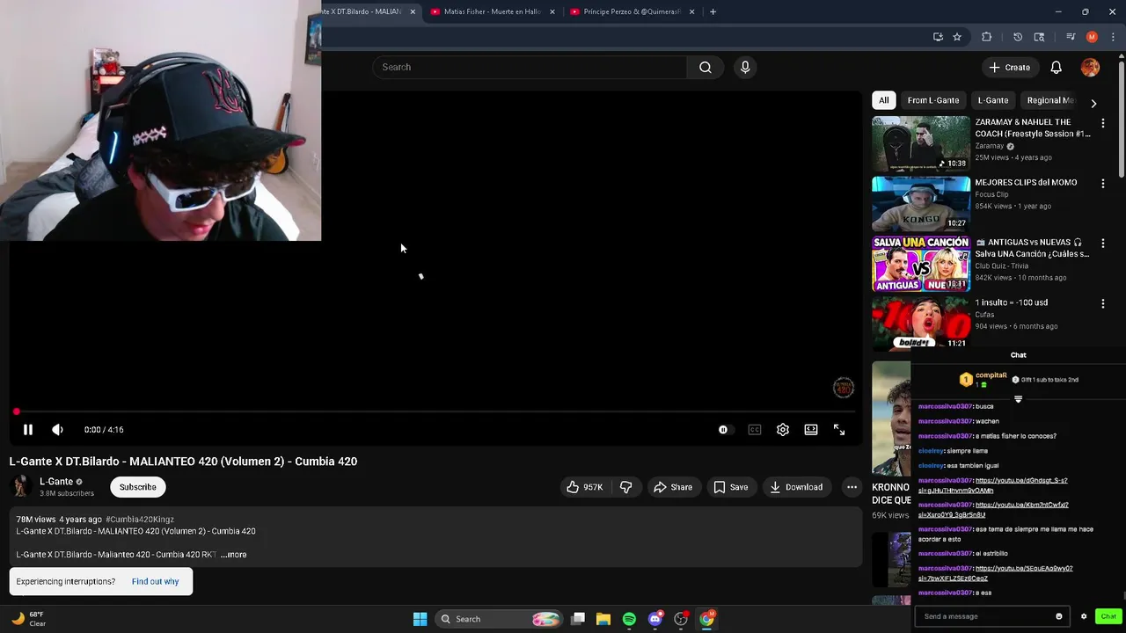Expand the video description with ...more
The width and height of the screenshot is (1126, 633).
coord(234,555)
